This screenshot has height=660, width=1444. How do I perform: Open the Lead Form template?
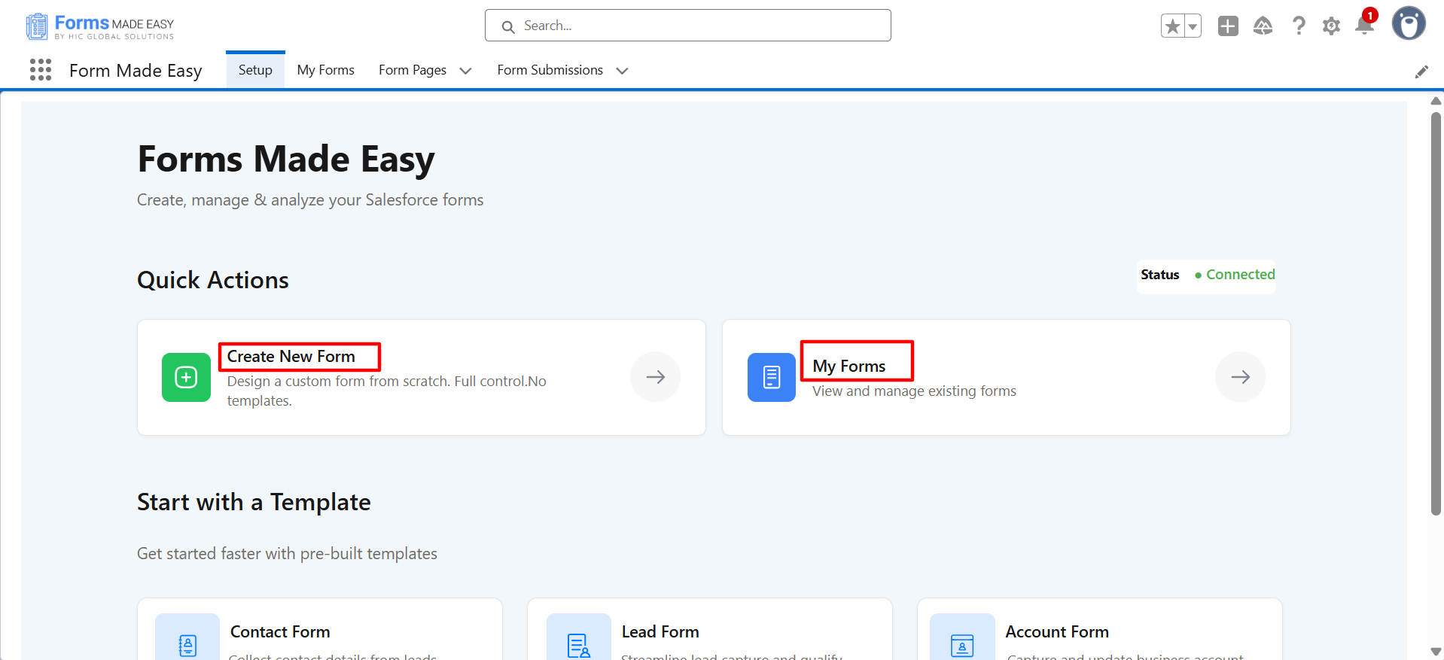pyautogui.click(x=710, y=629)
